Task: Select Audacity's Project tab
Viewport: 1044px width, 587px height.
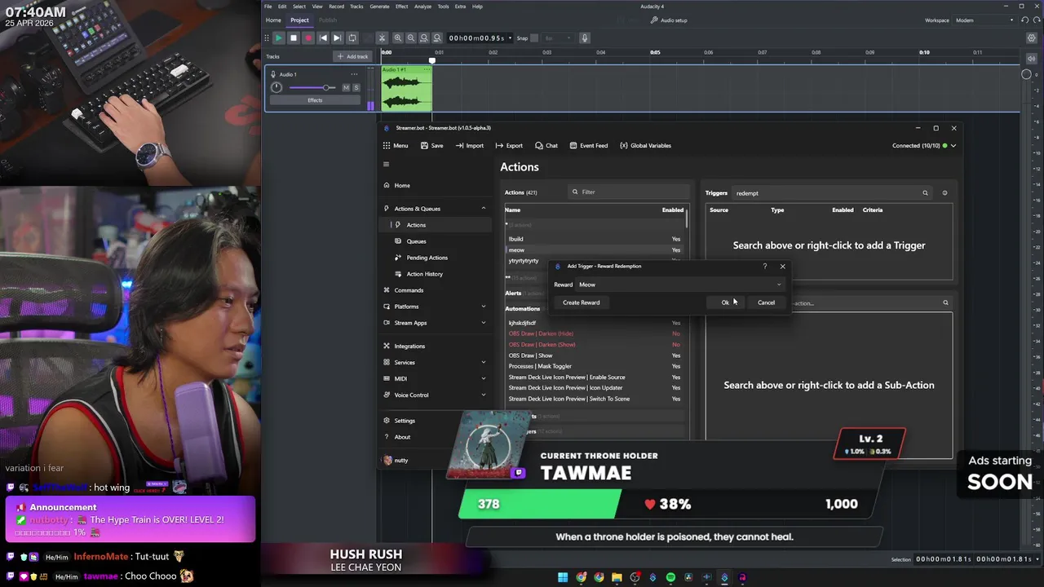Action: [299, 20]
